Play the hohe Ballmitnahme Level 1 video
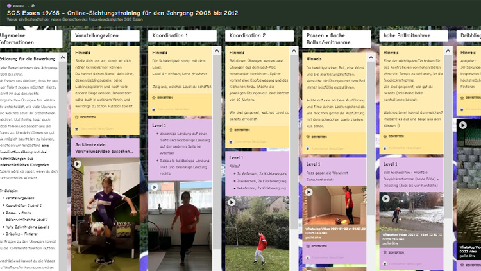Screen dimensions: 481x271 tap(385, 198)
